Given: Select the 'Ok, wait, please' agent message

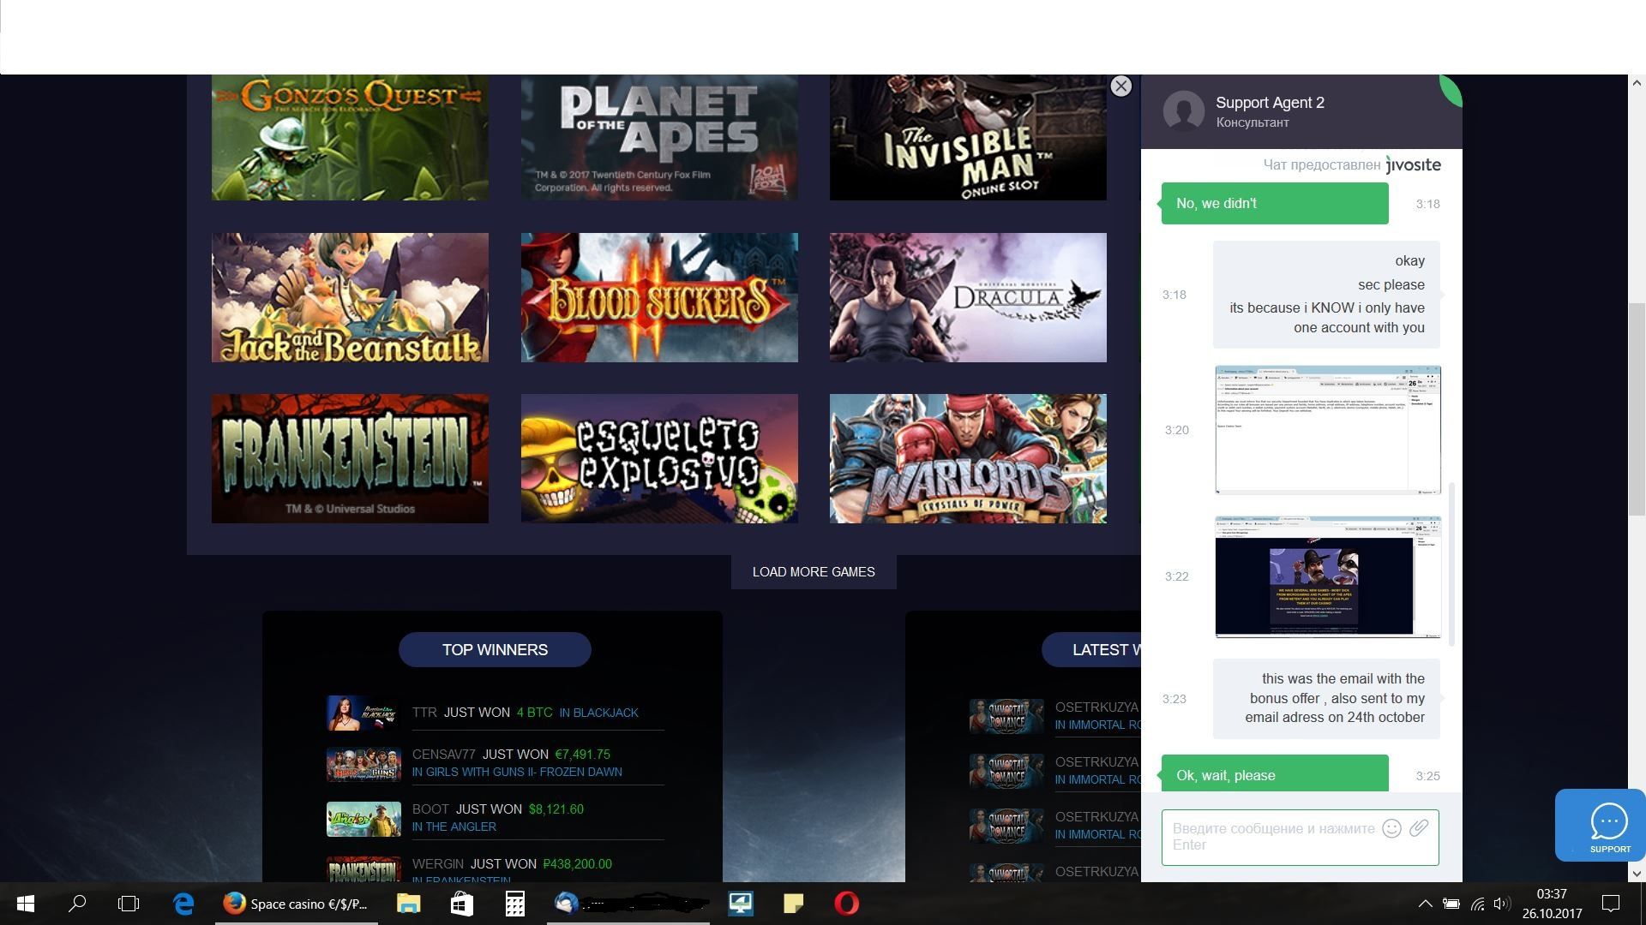Looking at the screenshot, I should pyautogui.click(x=1275, y=773).
